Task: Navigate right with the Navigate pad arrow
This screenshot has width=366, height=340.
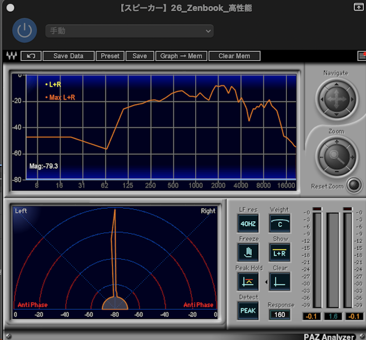Action: click(352, 99)
